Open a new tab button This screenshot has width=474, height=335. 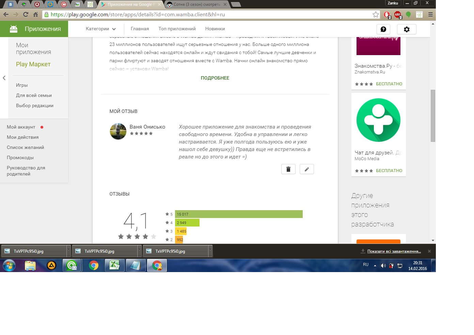(236, 4)
